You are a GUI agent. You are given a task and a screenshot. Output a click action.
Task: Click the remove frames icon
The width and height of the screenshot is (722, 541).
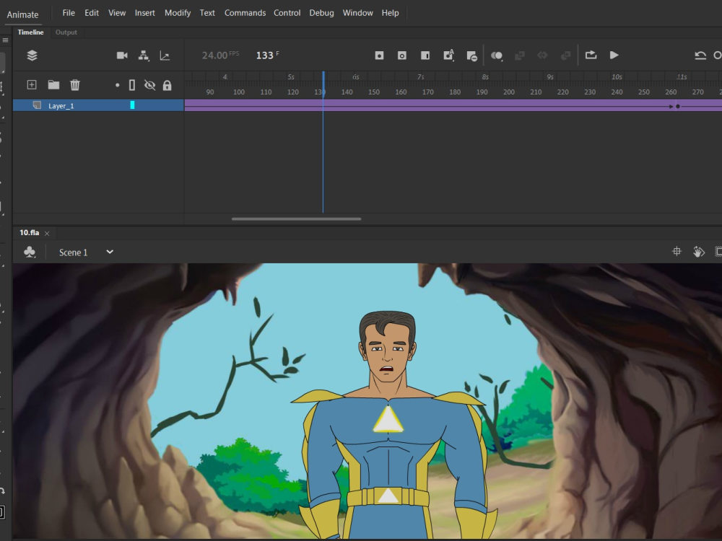[471, 56]
